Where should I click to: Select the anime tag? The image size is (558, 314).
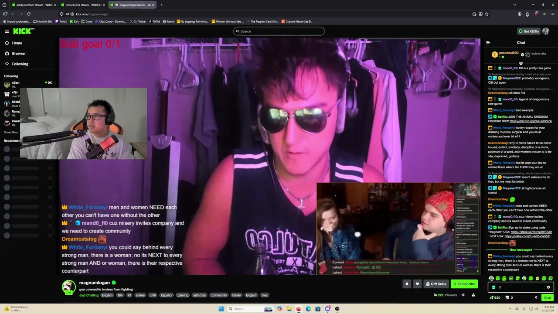pyautogui.click(x=140, y=295)
